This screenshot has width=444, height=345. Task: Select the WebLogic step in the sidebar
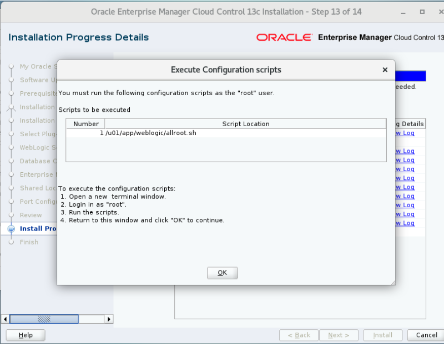coord(35,147)
